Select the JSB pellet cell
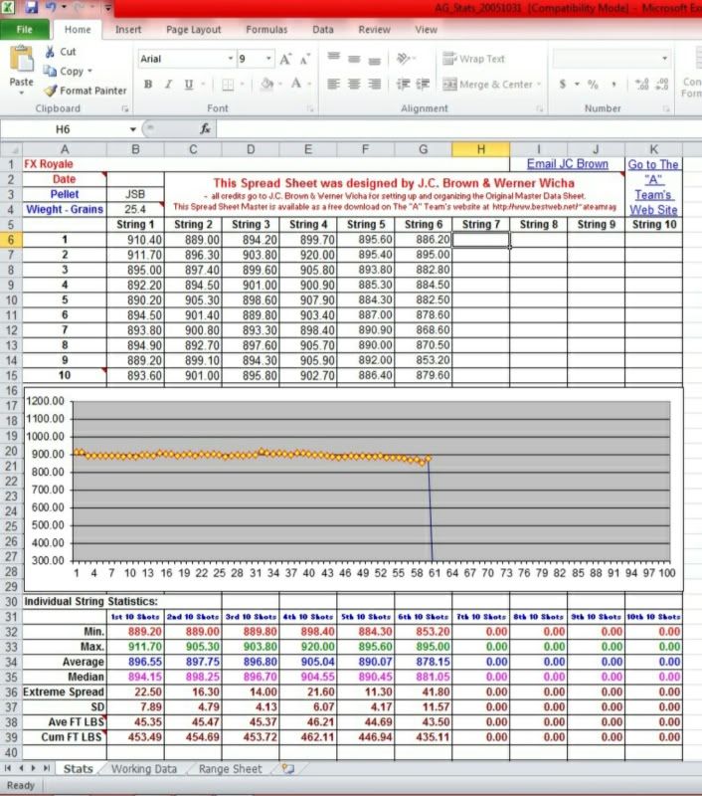Image resolution: width=702 pixels, height=796 pixels. 135,194
